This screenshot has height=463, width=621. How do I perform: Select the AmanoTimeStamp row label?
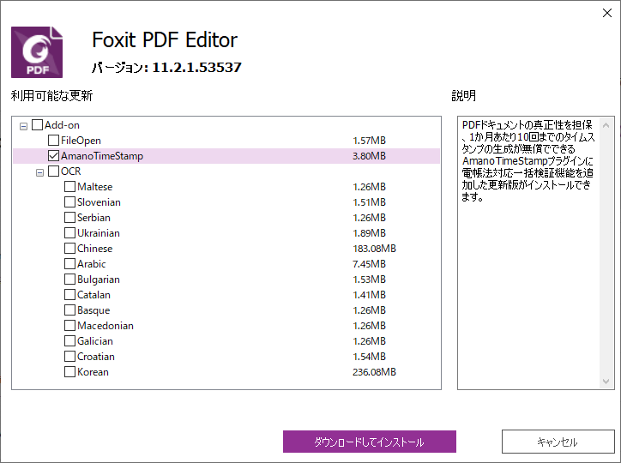pyautogui.click(x=102, y=156)
